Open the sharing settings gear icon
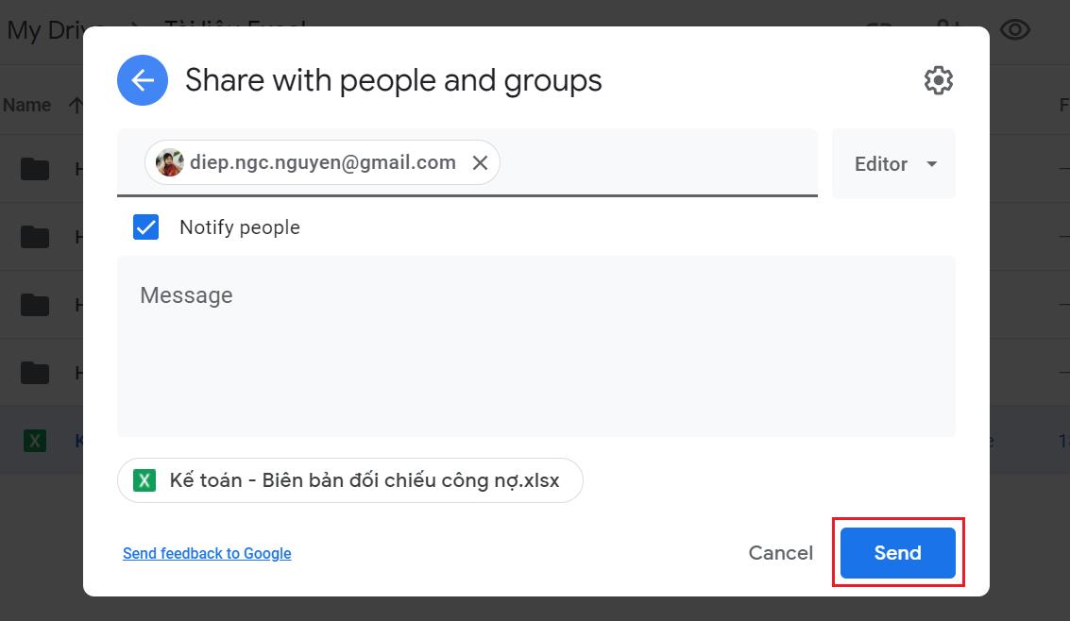Viewport: 1070px width, 621px height. click(x=938, y=79)
